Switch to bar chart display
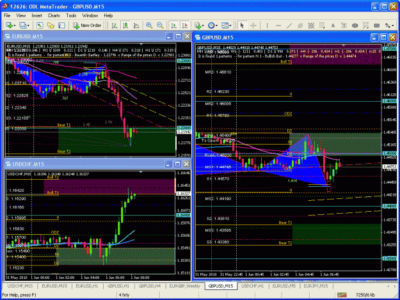 tap(115, 25)
